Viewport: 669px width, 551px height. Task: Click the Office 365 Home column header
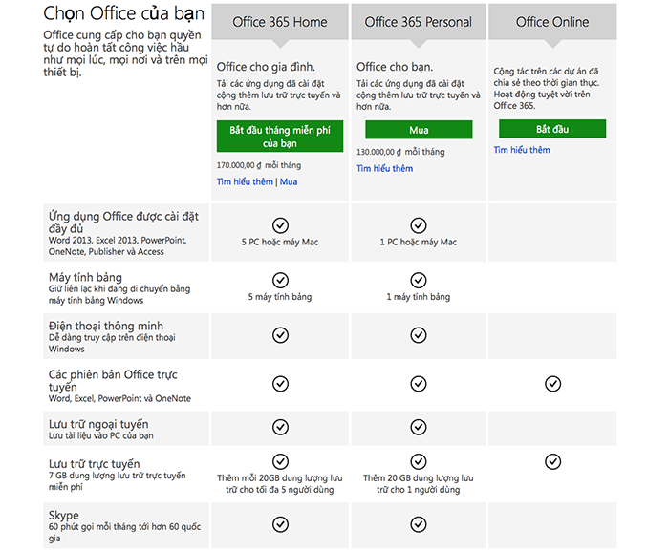tap(280, 22)
